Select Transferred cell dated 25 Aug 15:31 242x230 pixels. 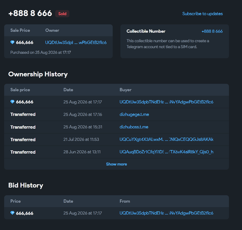click(23, 127)
